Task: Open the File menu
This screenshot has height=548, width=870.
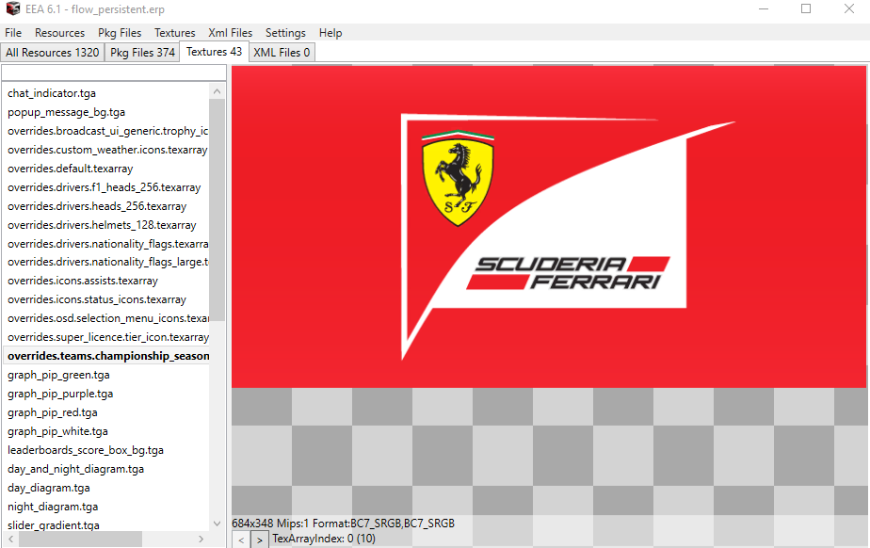Action: (x=13, y=32)
